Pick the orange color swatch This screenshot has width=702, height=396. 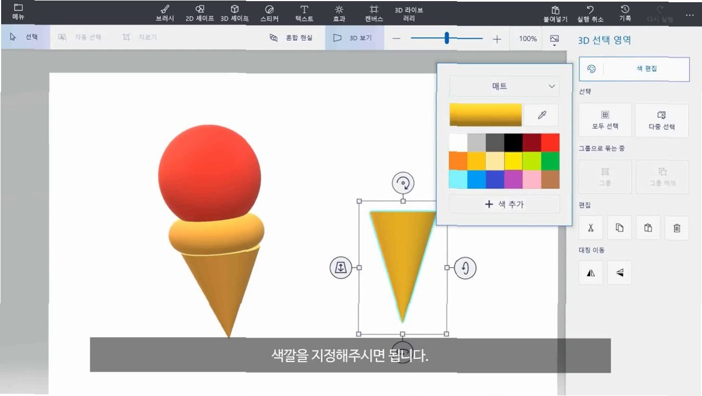[x=458, y=161]
